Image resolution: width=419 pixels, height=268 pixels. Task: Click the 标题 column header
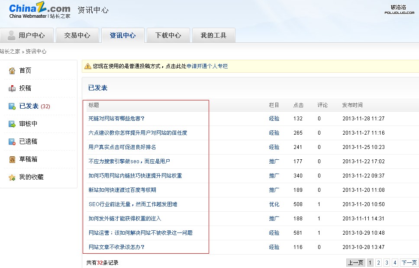(94, 105)
